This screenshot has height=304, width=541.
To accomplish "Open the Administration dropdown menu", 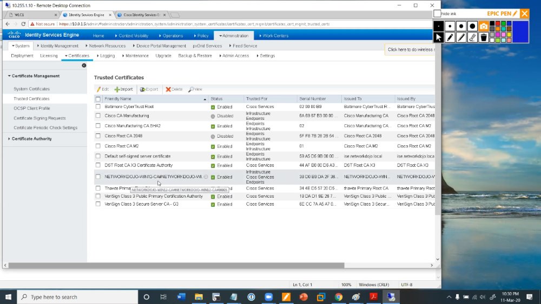I will [x=234, y=36].
